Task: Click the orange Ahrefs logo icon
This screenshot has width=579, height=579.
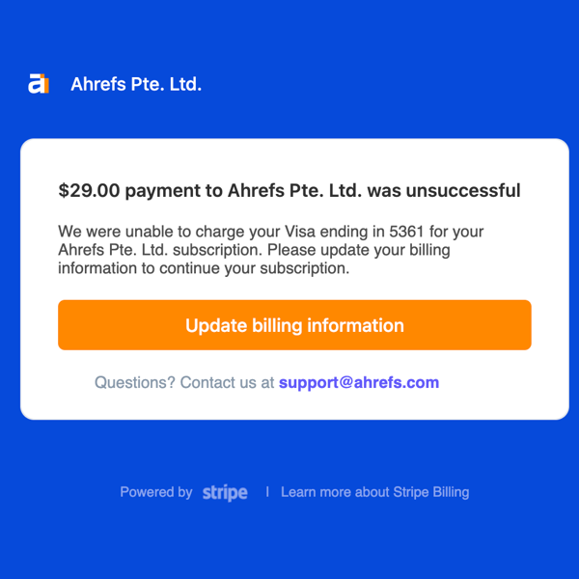Action: click(x=39, y=84)
